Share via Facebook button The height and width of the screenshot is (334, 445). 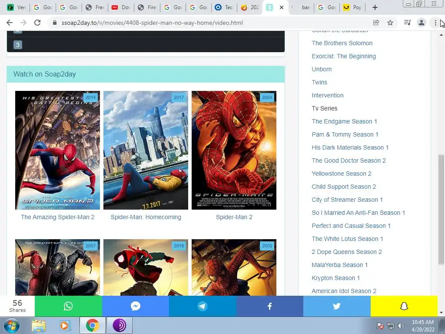coord(270,306)
